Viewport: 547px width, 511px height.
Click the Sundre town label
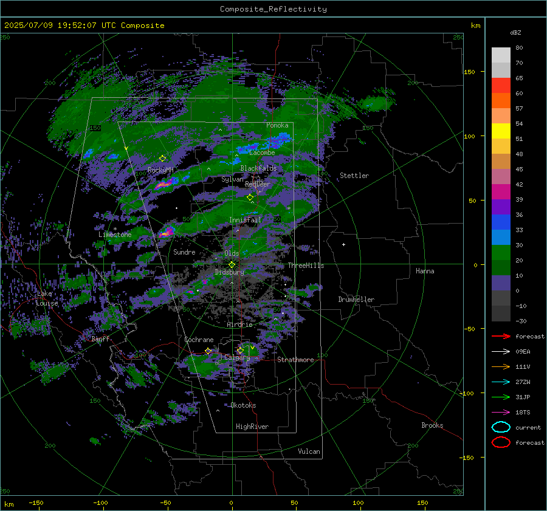tap(184, 252)
